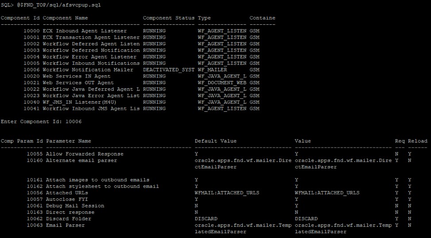Click the Parameter Name column header
The height and width of the screenshot is (238, 431).
(x=69, y=141)
